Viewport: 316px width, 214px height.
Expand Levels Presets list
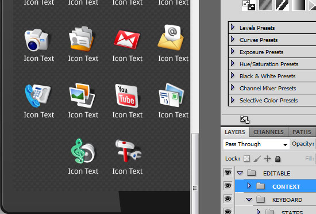(233, 27)
